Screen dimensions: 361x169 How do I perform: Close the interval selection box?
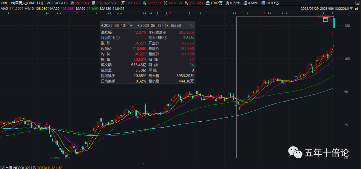331,20
